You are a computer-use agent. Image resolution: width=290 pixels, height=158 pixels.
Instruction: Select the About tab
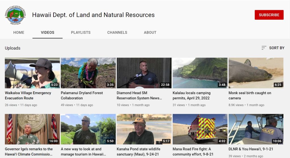tap(150, 32)
